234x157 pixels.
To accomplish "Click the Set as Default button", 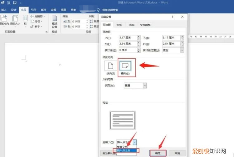I will click(109, 153).
